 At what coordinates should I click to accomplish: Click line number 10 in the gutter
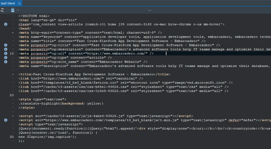click(12, 54)
